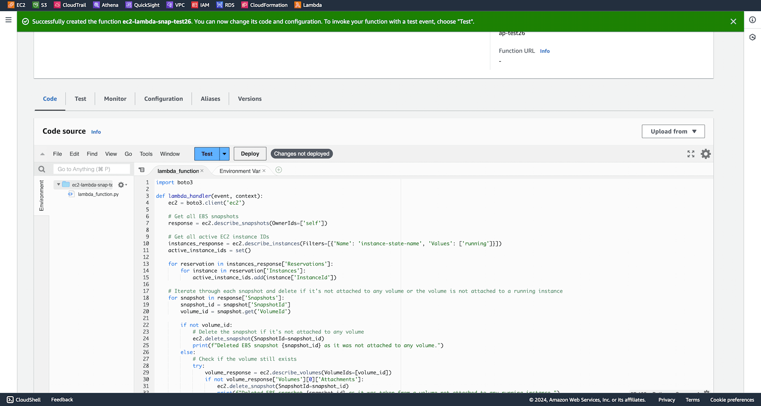
Task: Open the Athena service shortcut
Action: click(106, 5)
